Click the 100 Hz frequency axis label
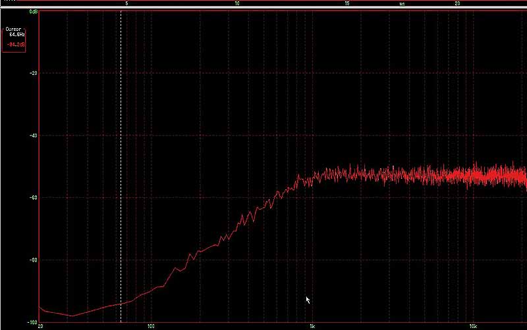 (151, 326)
